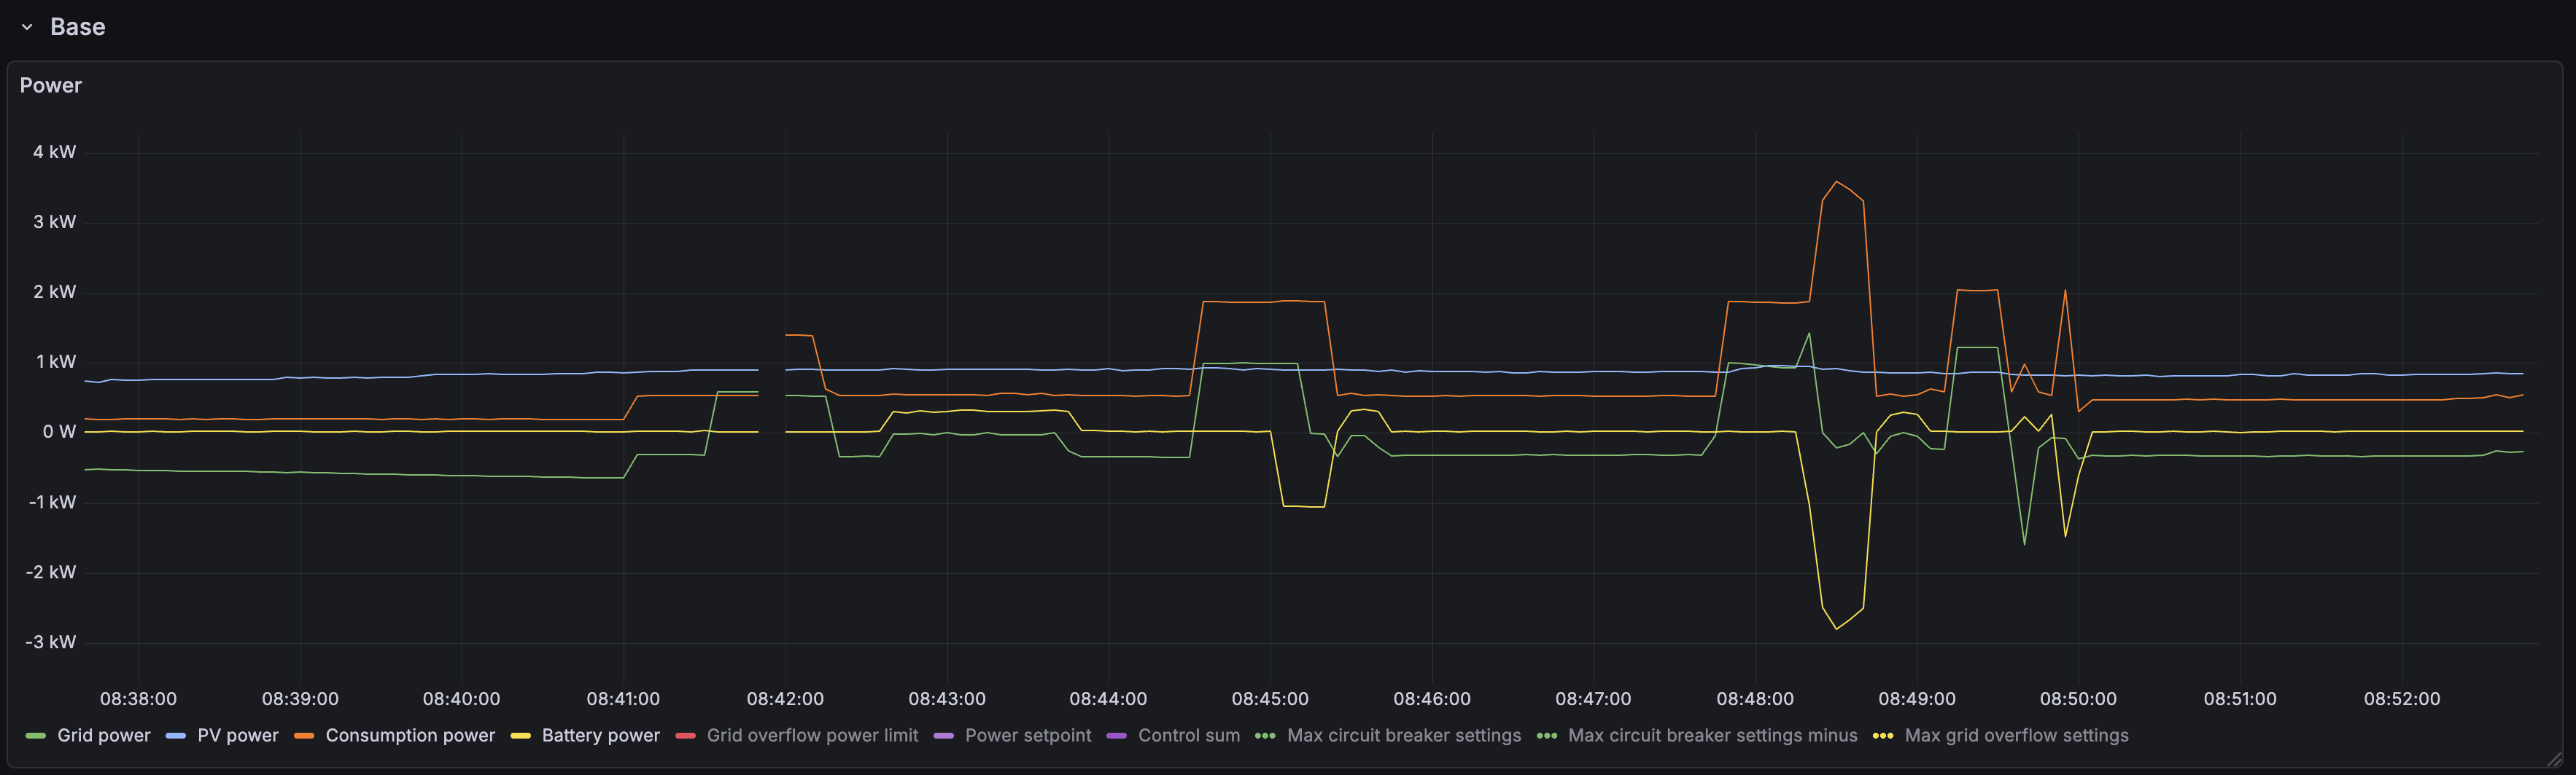
Task: Select Control sum legend entry
Action: click(x=1188, y=735)
